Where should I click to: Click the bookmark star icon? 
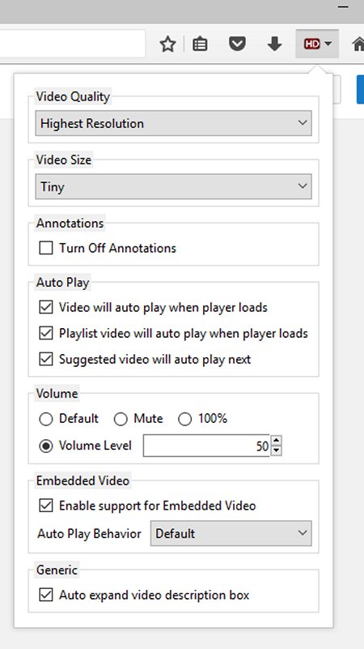pos(167,44)
